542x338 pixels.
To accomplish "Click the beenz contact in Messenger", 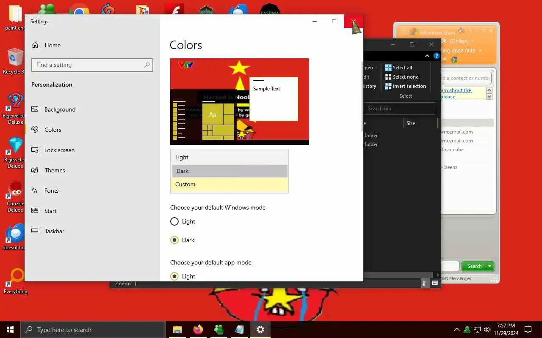I will click(450, 167).
